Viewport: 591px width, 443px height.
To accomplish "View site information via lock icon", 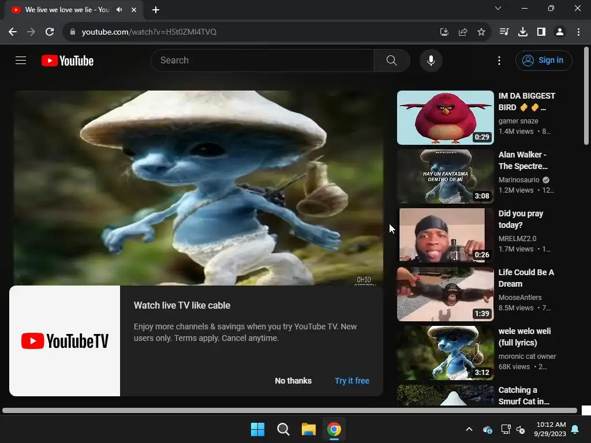I will [x=73, y=32].
